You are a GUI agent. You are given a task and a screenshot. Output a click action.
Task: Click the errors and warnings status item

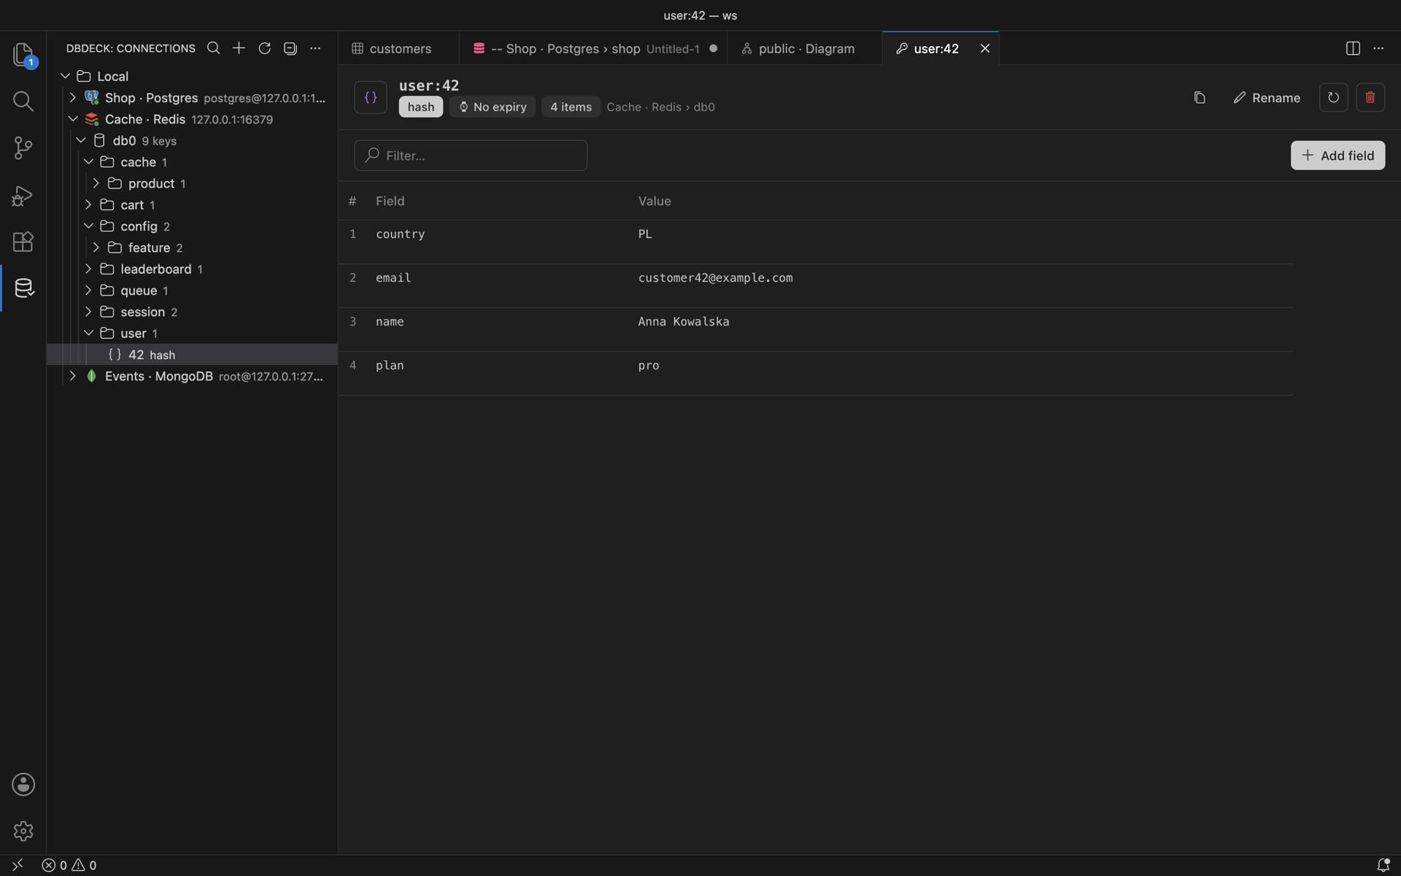pyautogui.click(x=69, y=865)
